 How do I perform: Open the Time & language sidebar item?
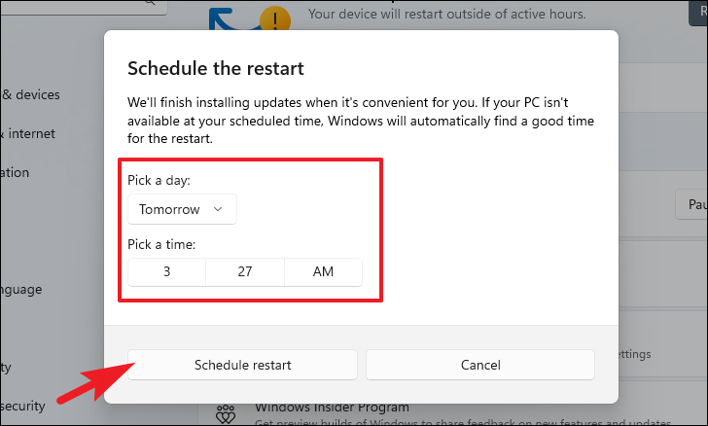pos(21,289)
